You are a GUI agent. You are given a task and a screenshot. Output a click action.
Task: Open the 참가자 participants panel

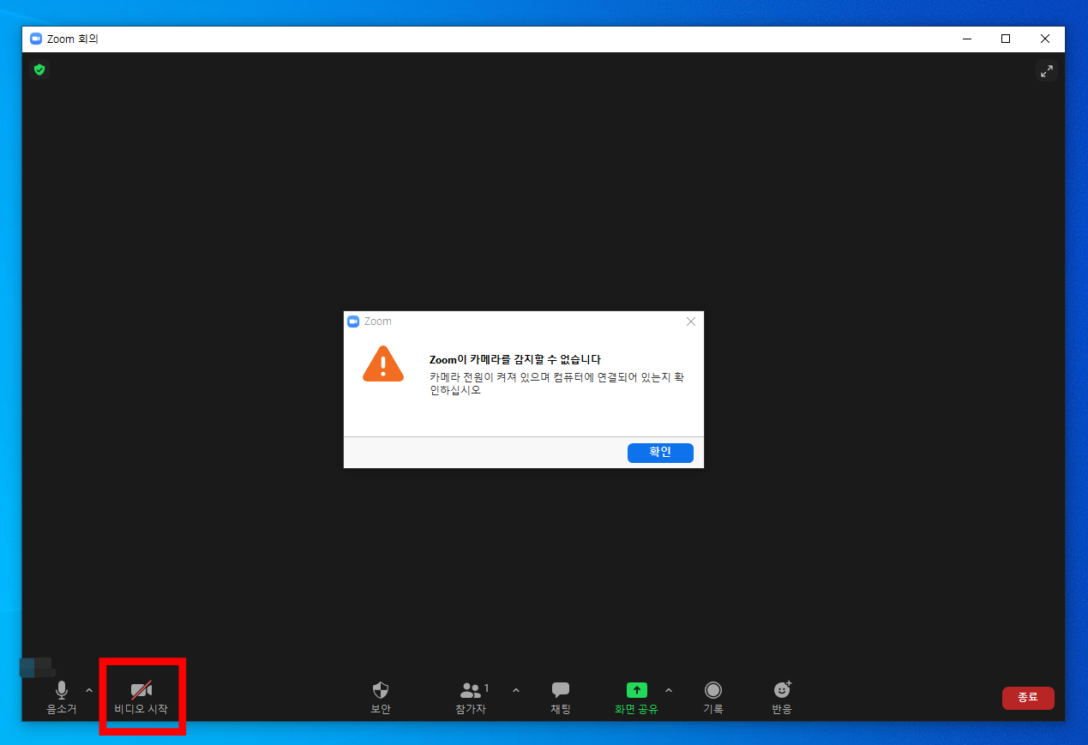[x=471, y=698]
